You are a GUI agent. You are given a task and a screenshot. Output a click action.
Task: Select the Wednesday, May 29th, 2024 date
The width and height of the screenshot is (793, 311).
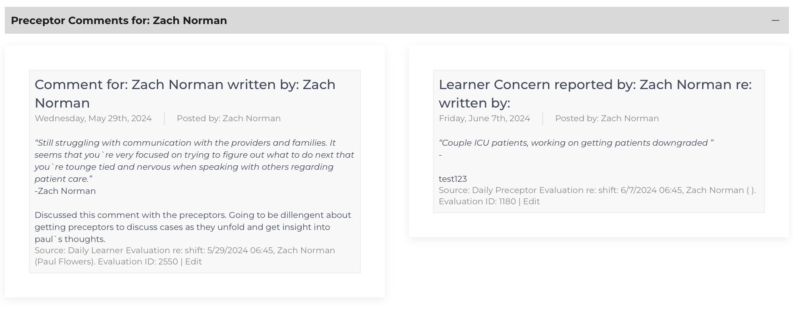point(93,118)
